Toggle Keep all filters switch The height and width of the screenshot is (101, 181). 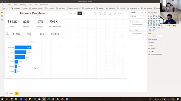(x=152, y=51)
